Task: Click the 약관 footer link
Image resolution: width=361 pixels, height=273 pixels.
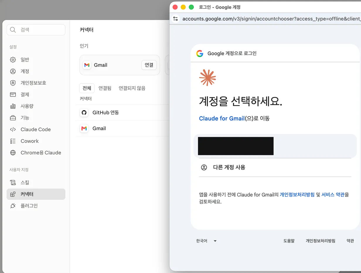Action: (x=350, y=241)
